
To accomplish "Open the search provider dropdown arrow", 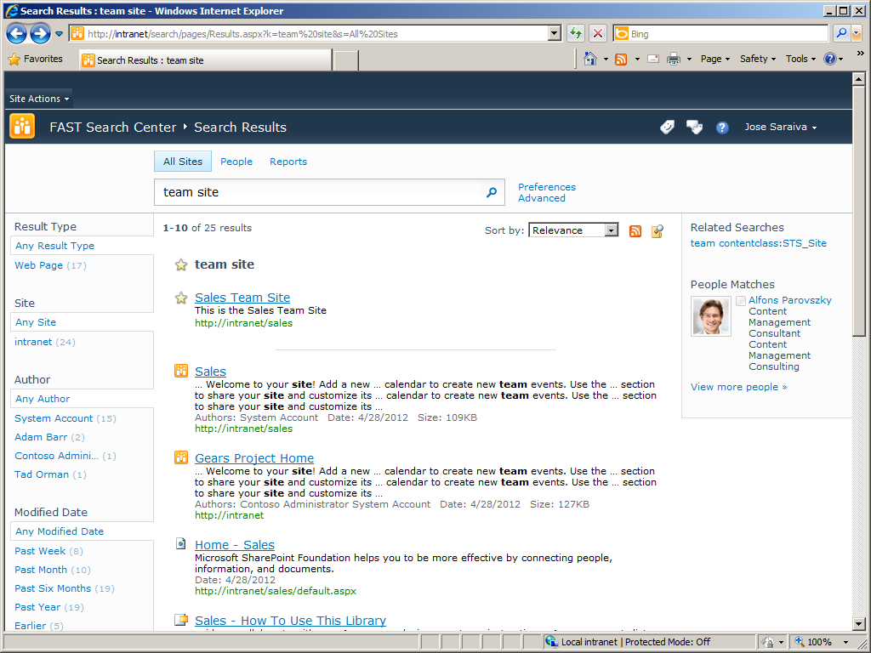I will pyautogui.click(x=856, y=34).
